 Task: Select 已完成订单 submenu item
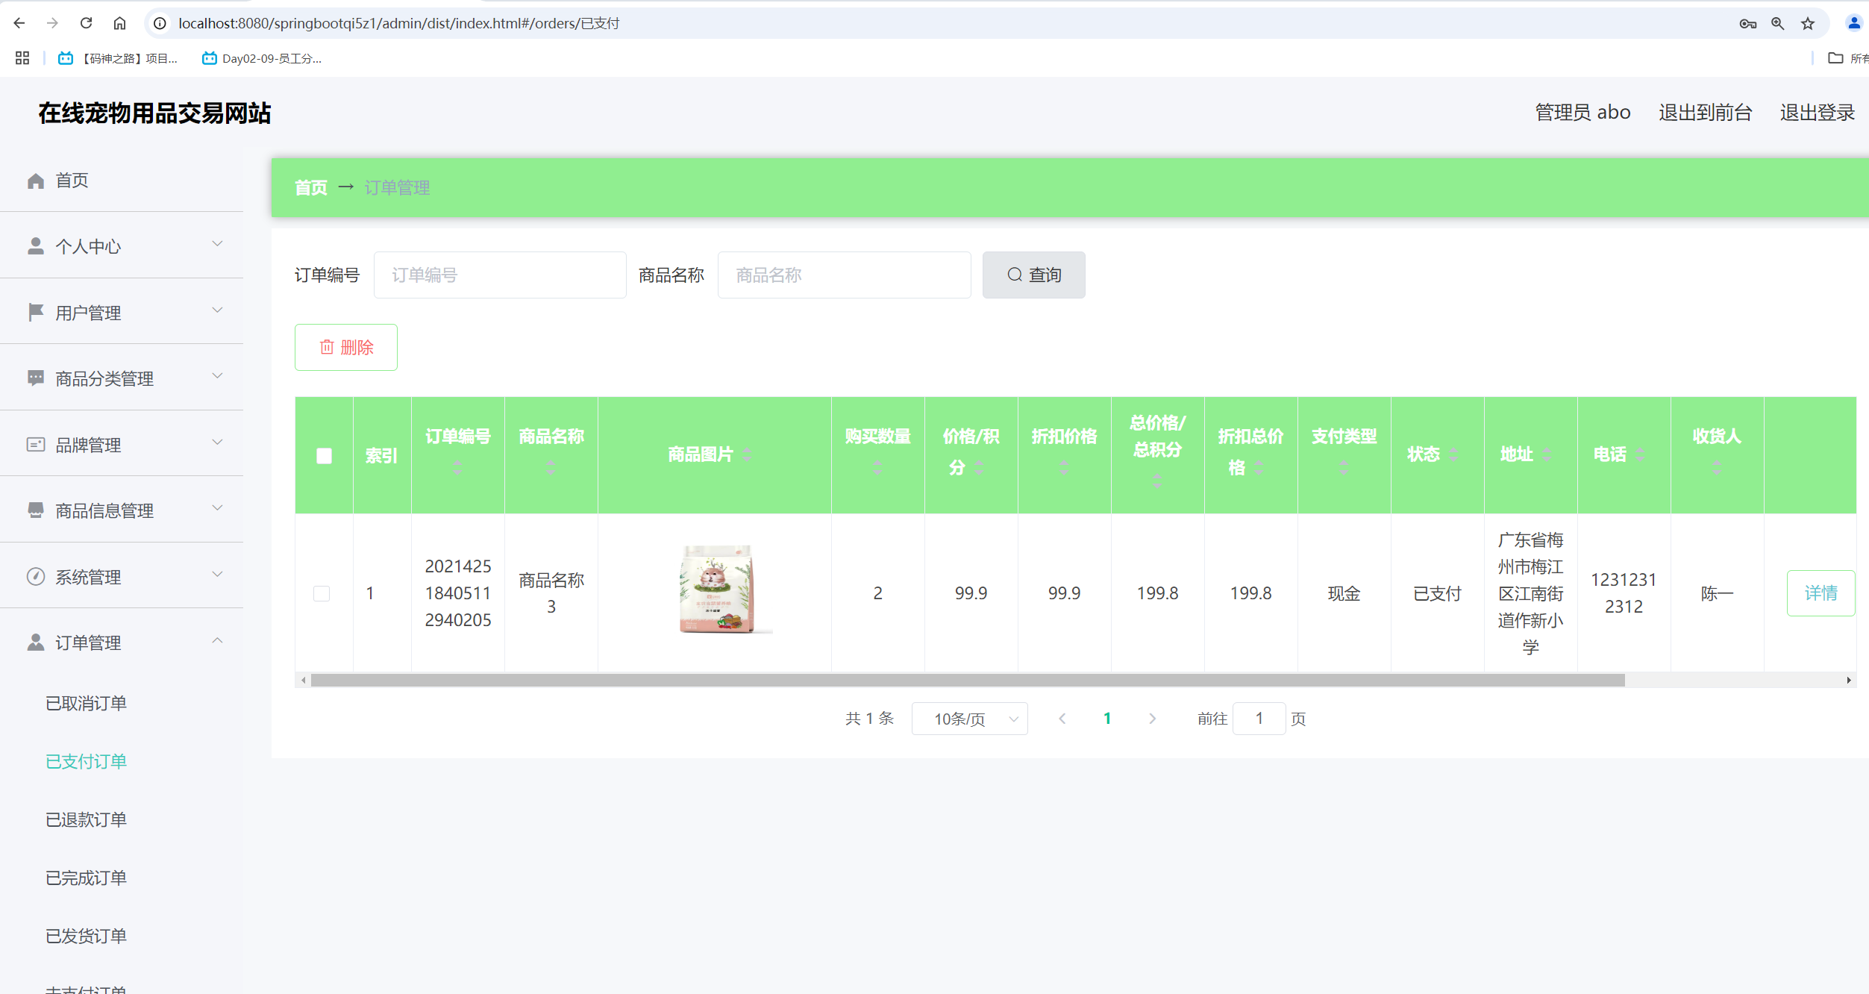87,878
